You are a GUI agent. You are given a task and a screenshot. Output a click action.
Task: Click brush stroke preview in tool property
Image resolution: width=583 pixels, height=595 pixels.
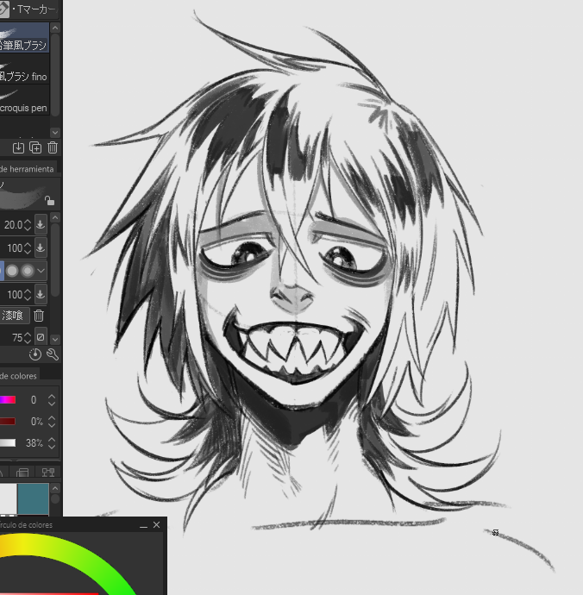[22, 194]
